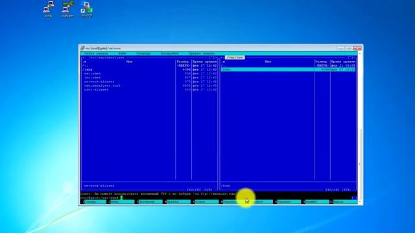This screenshot has width=415, height=233.
Task: Click the PuTTY icon in the window title bar
Action: tap(82, 49)
